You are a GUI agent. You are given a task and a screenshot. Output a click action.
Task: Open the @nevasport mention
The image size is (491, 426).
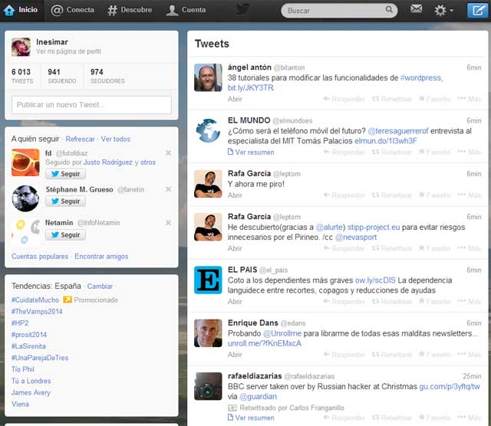pyautogui.click(x=356, y=237)
